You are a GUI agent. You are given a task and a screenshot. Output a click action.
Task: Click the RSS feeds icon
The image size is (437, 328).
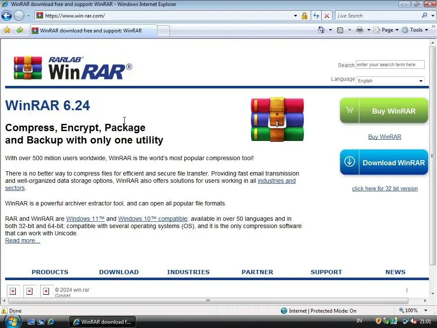click(x=340, y=30)
